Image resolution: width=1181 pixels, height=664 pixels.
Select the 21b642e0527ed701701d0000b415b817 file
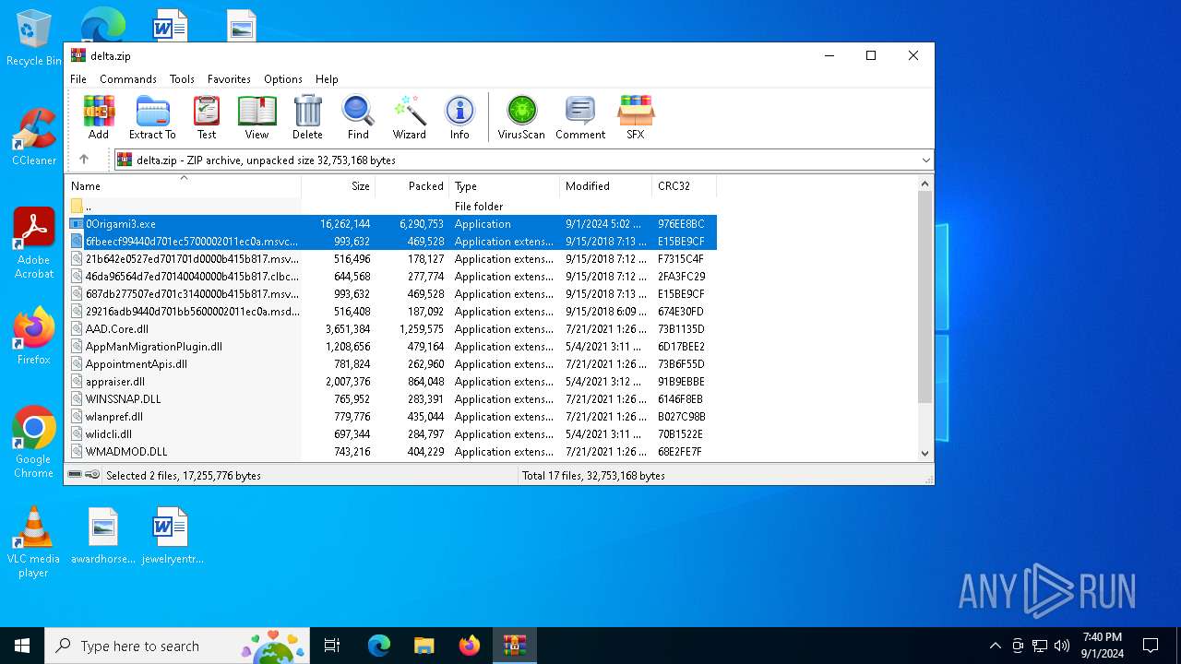point(391,259)
